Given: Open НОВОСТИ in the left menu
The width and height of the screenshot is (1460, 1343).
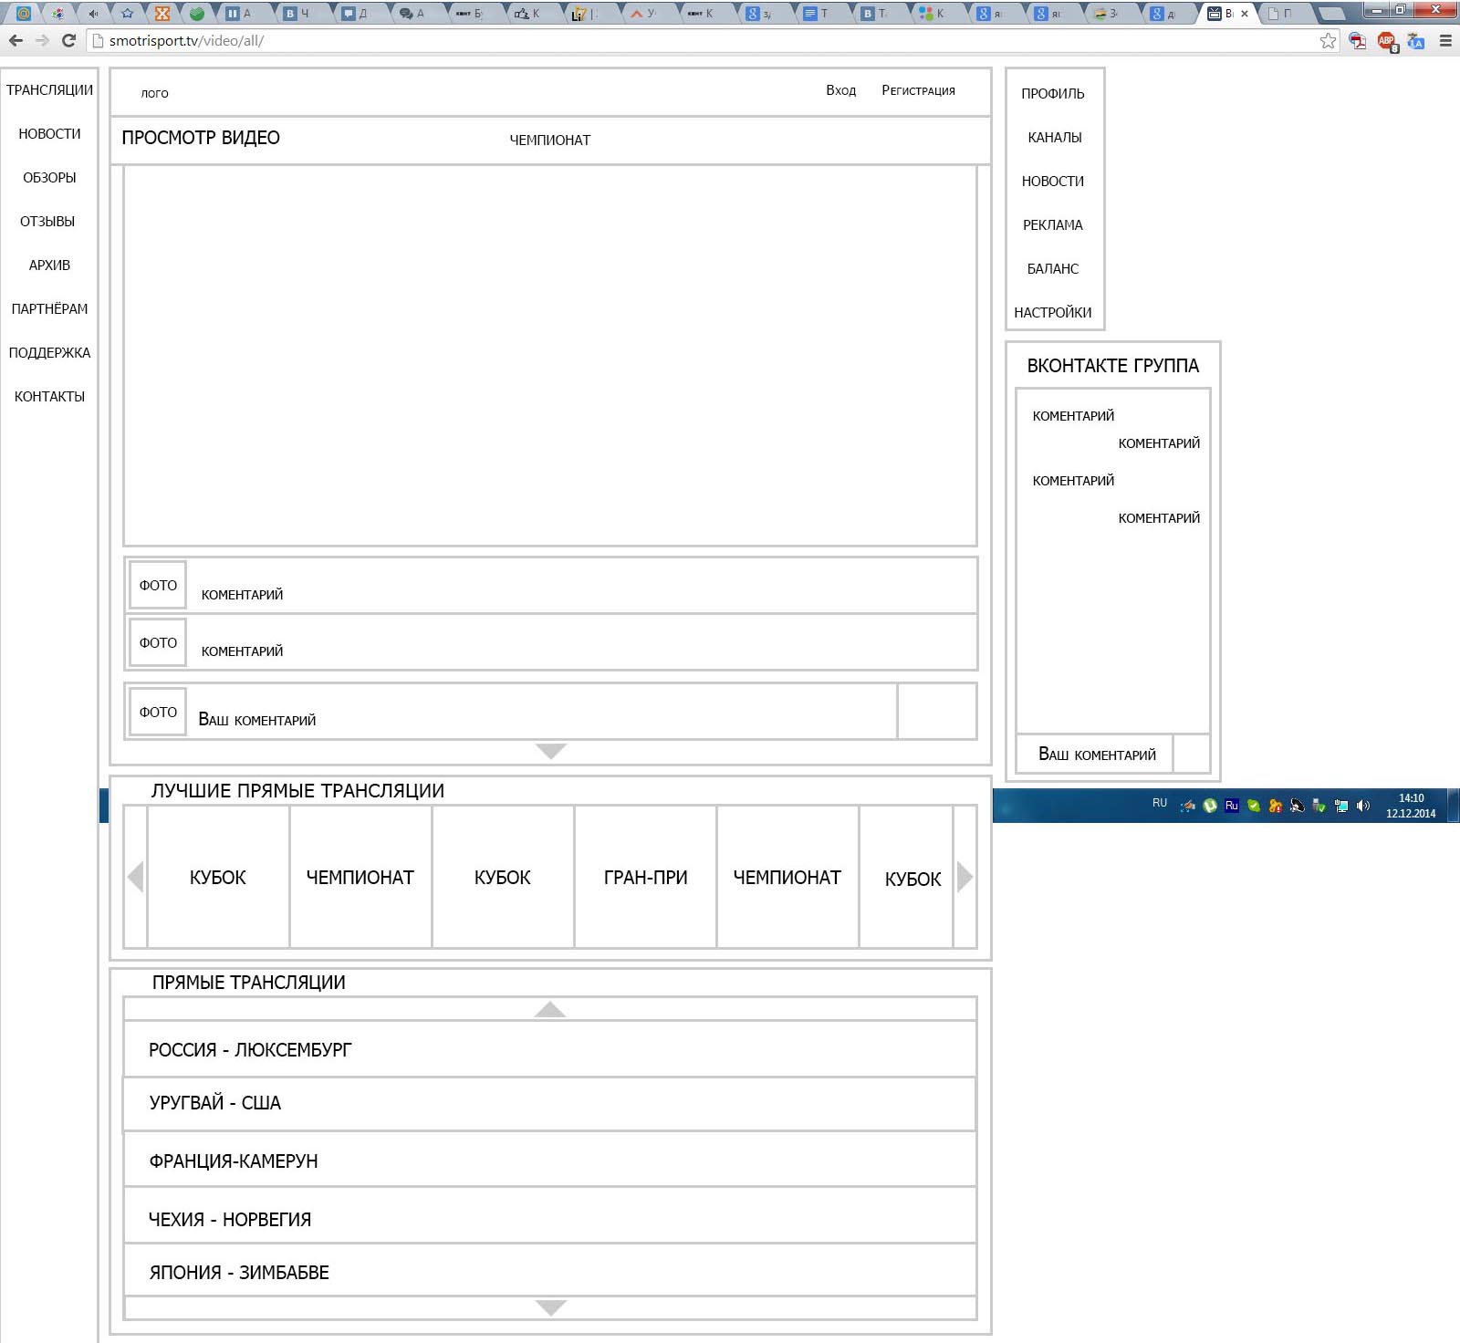Looking at the screenshot, I should coord(49,134).
